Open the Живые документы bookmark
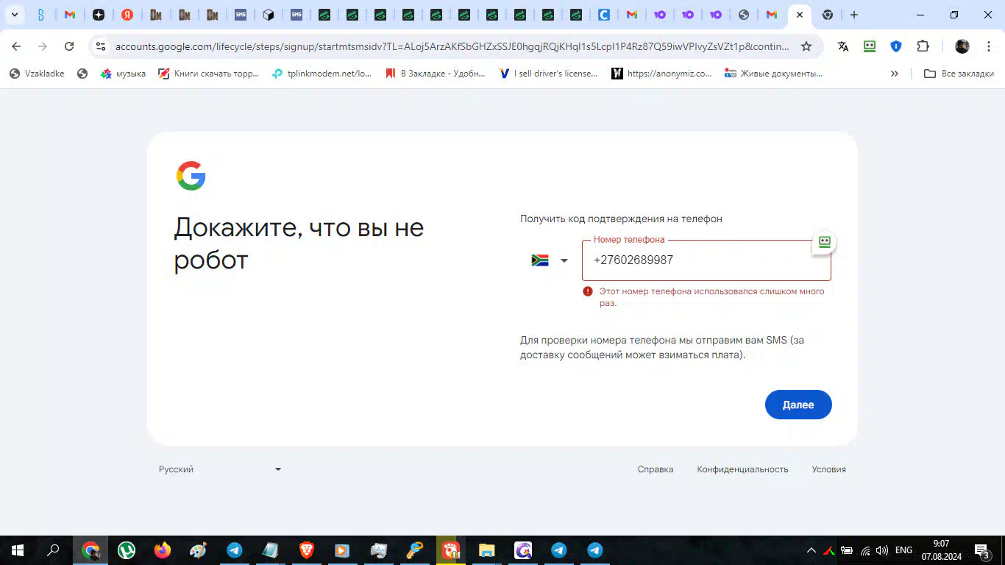Image resolution: width=1005 pixels, height=565 pixels. [x=774, y=74]
